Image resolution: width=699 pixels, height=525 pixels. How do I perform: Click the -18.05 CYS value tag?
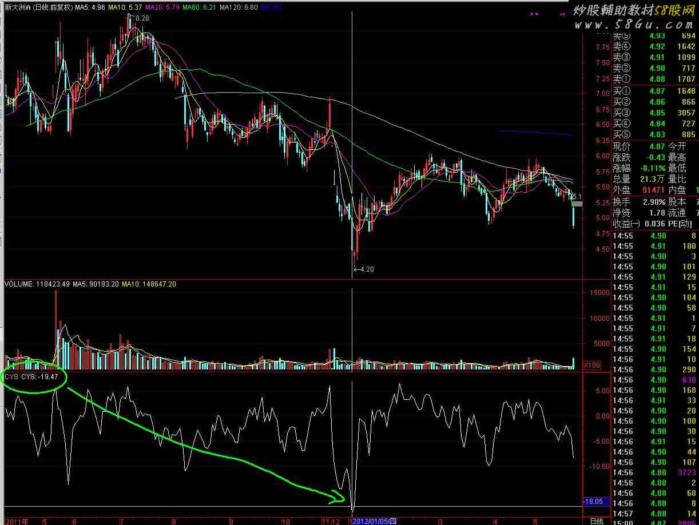(x=593, y=502)
